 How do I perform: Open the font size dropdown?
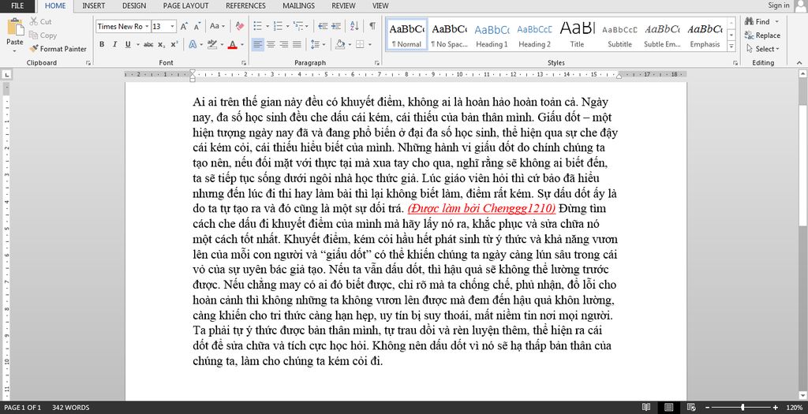172,26
